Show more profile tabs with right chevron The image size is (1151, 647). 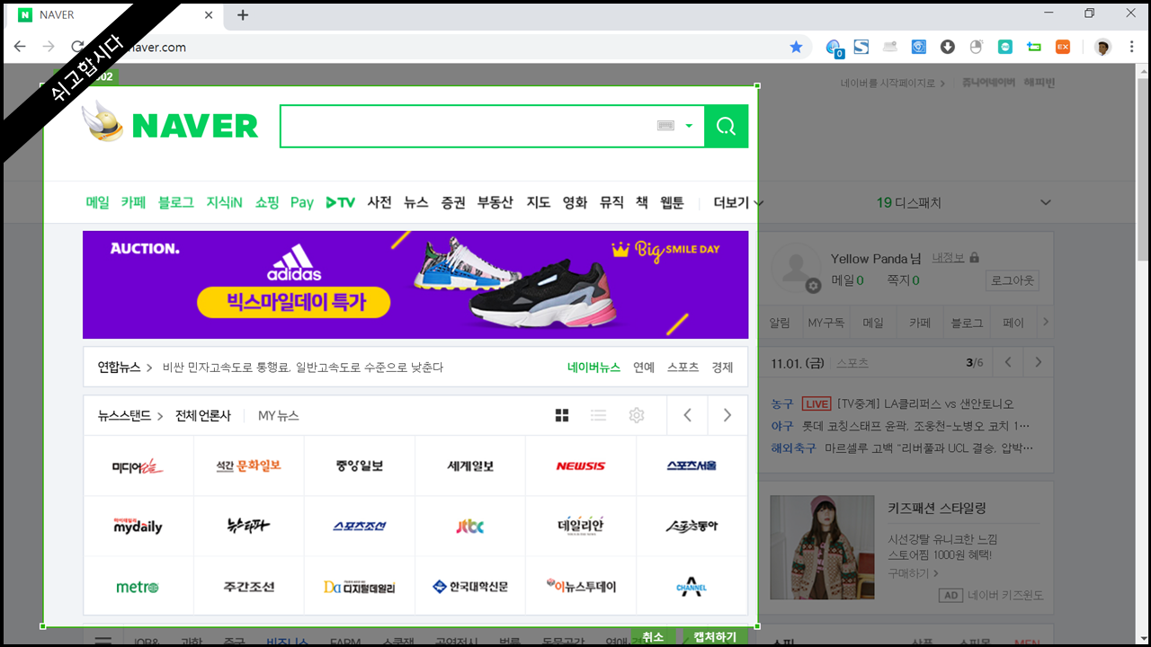point(1044,322)
